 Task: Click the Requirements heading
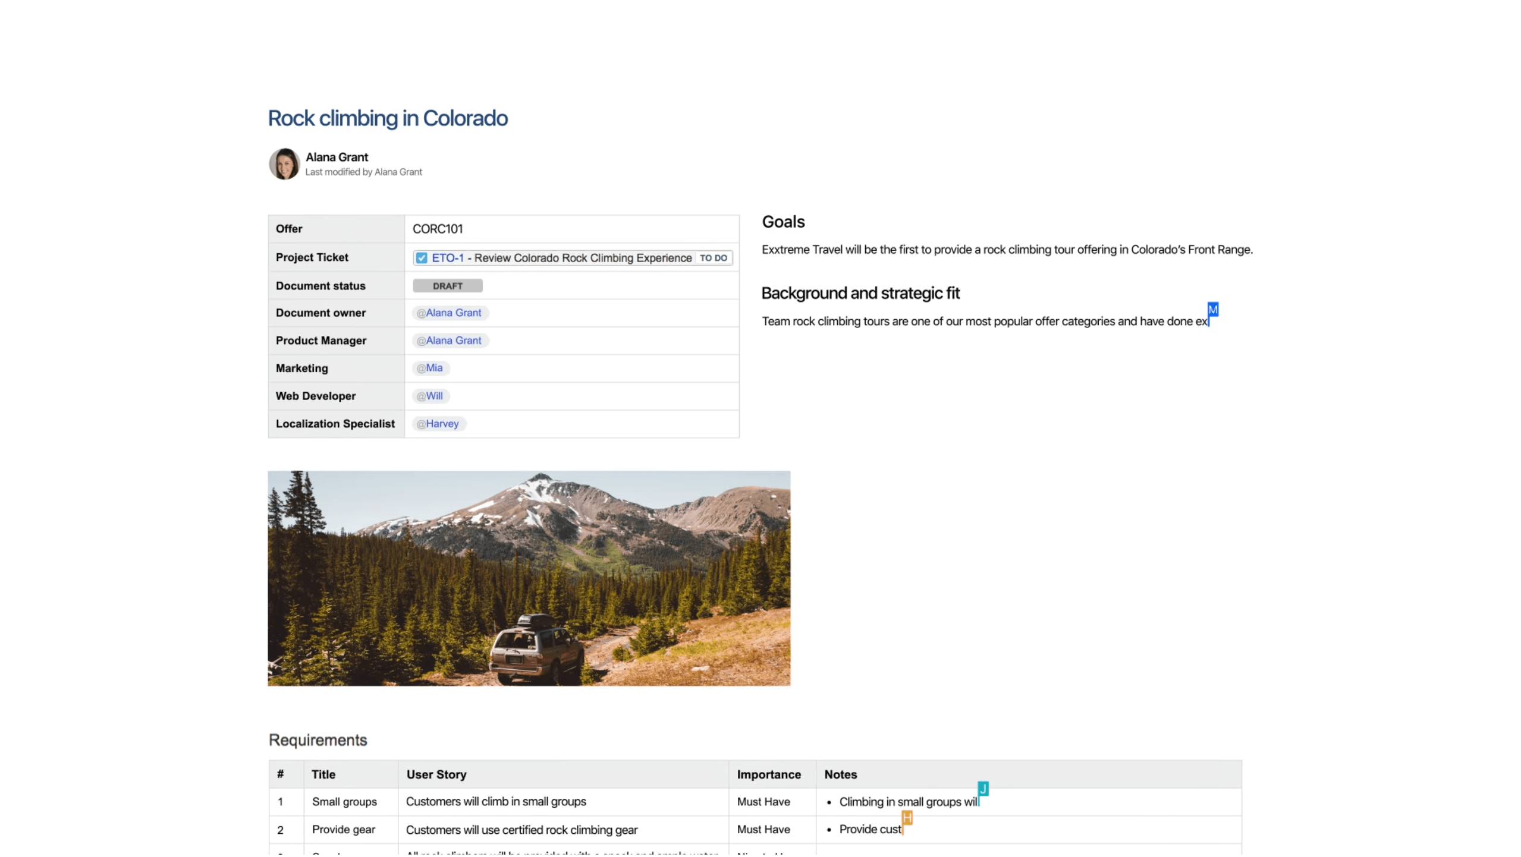point(318,739)
